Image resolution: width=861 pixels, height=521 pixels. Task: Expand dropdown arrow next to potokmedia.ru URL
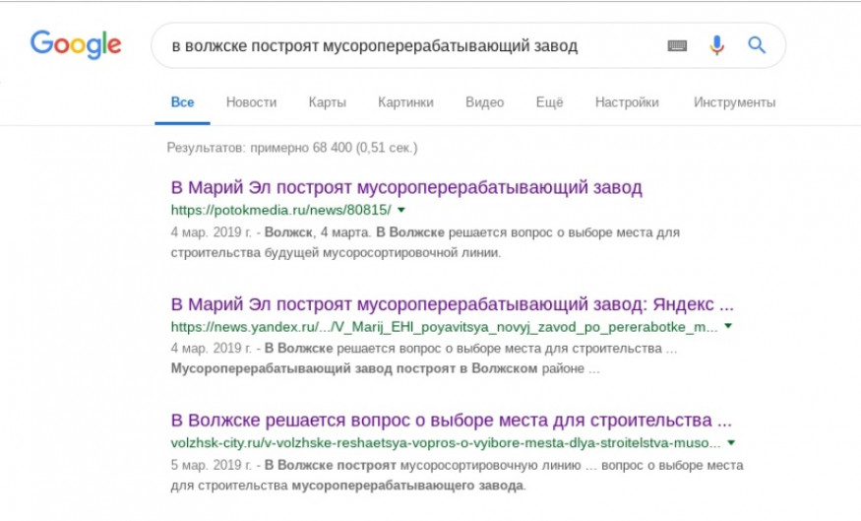pos(401,210)
